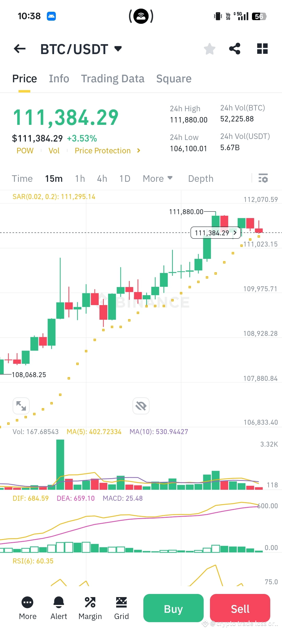Tap the red Sell button
This screenshot has width=282, height=630.
(240, 608)
